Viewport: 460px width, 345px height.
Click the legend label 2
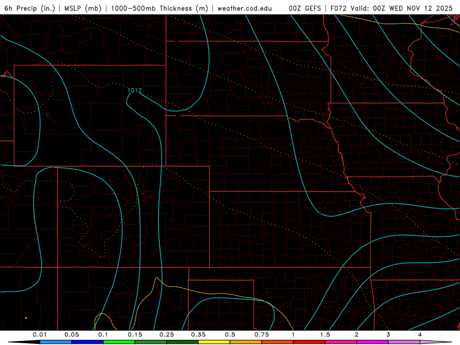pyautogui.click(x=356, y=335)
